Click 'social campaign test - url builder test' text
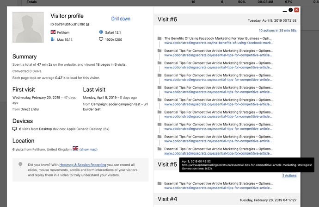Viewport: 319px width, 207px height. [115, 107]
